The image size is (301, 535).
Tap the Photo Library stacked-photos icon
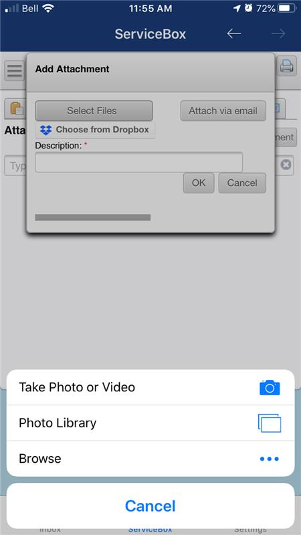click(270, 423)
